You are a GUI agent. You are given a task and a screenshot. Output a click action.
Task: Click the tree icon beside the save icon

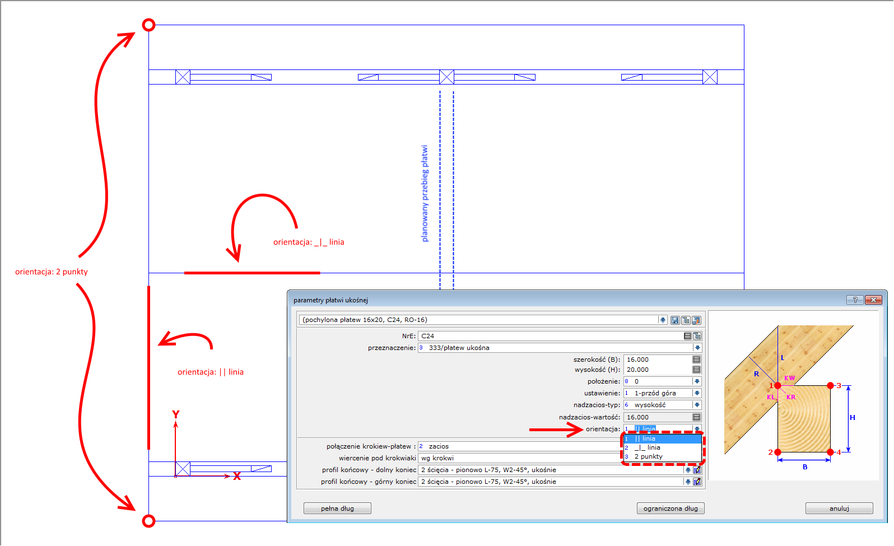(x=686, y=320)
